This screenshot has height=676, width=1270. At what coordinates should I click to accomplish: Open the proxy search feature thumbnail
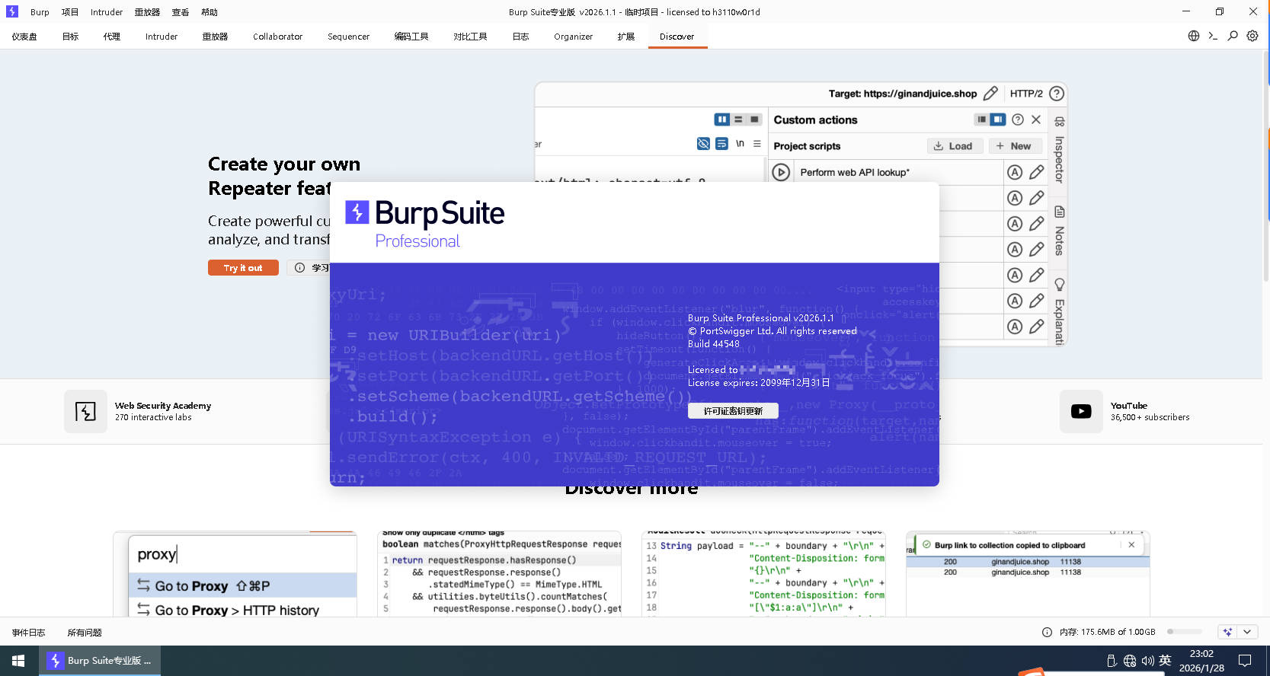(235, 575)
